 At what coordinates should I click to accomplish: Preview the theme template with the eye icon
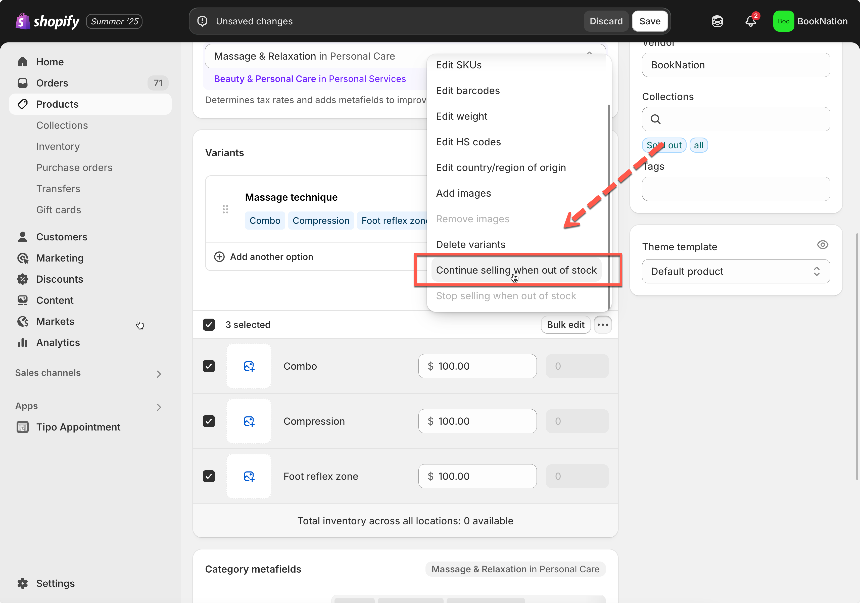point(822,245)
